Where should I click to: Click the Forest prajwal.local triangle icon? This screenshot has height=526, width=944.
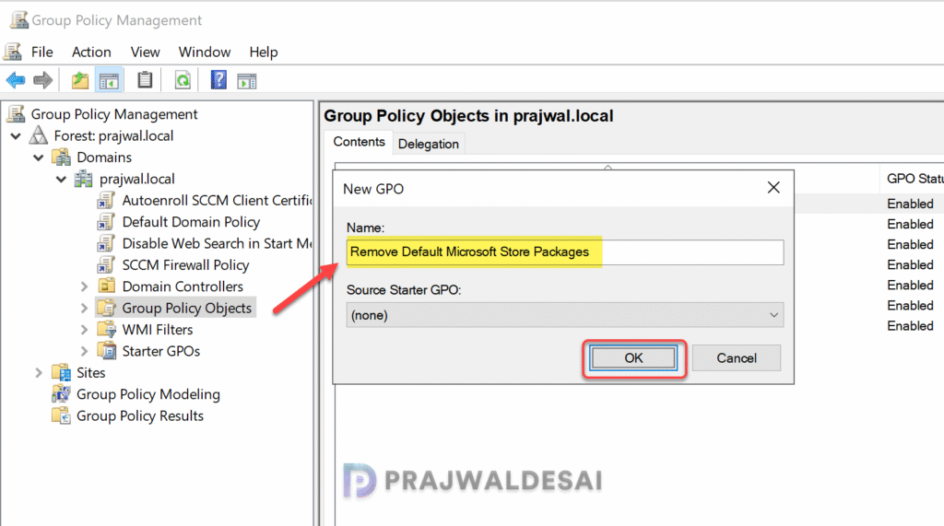(x=39, y=135)
